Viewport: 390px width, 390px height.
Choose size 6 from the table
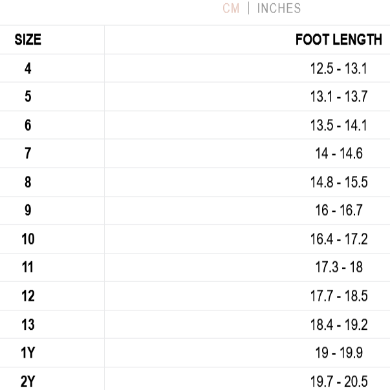pos(28,125)
